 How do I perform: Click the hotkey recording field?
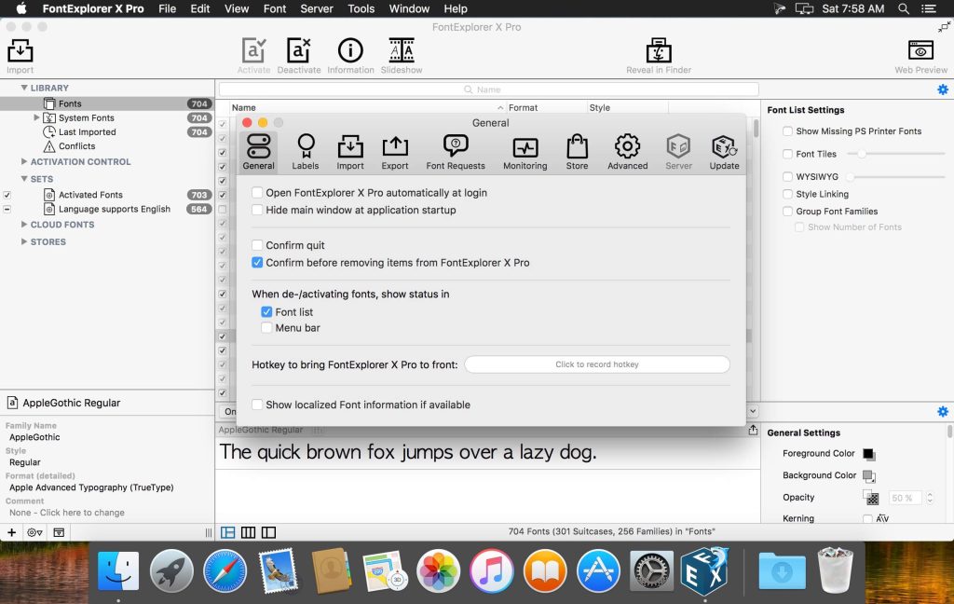(596, 364)
